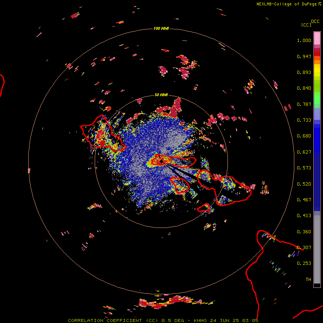Select the 0.733 scale value
323x323 pixels.
click(304, 120)
